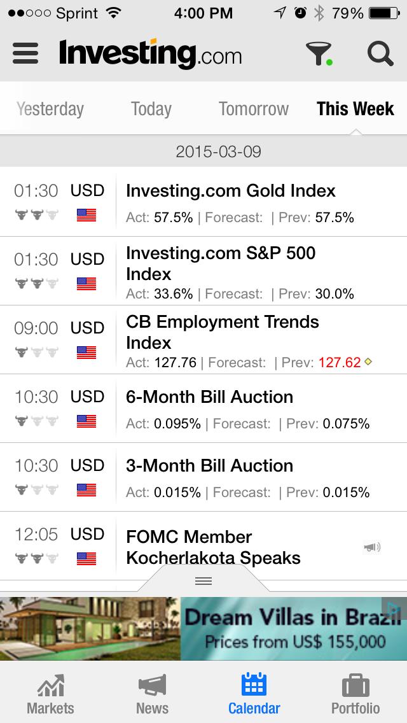Open the 3-Month Bill Auction event
The height and width of the screenshot is (723, 407).
tap(203, 477)
